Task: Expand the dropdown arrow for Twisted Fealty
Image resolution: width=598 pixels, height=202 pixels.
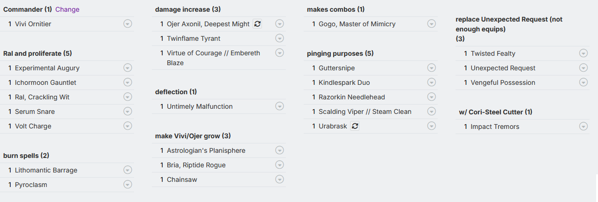Action: pos(583,53)
